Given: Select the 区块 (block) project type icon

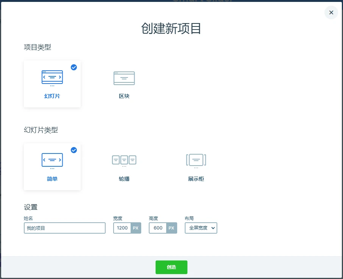Looking at the screenshot, I should 124,78.
